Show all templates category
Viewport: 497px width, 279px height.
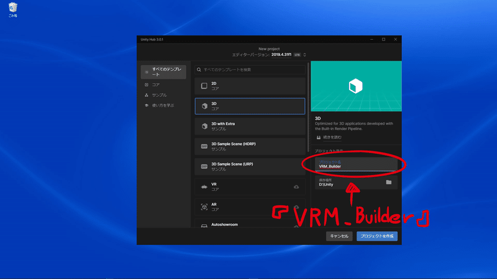pos(163,72)
